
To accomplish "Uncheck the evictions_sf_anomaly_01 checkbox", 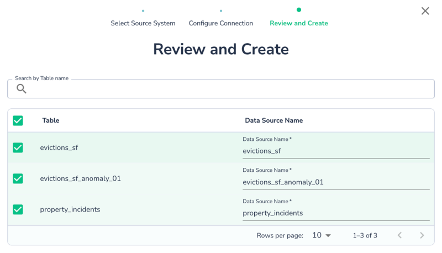I will 18,178.
